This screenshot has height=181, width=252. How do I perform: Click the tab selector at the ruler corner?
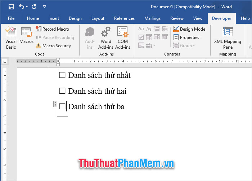click(4, 61)
